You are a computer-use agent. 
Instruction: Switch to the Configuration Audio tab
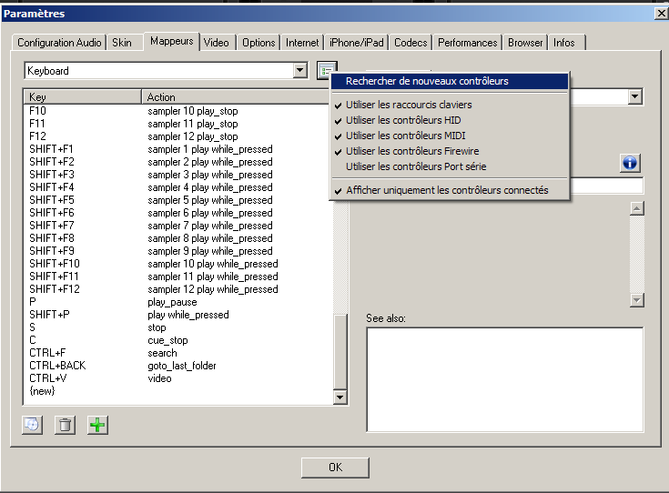pyautogui.click(x=59, y=43)
